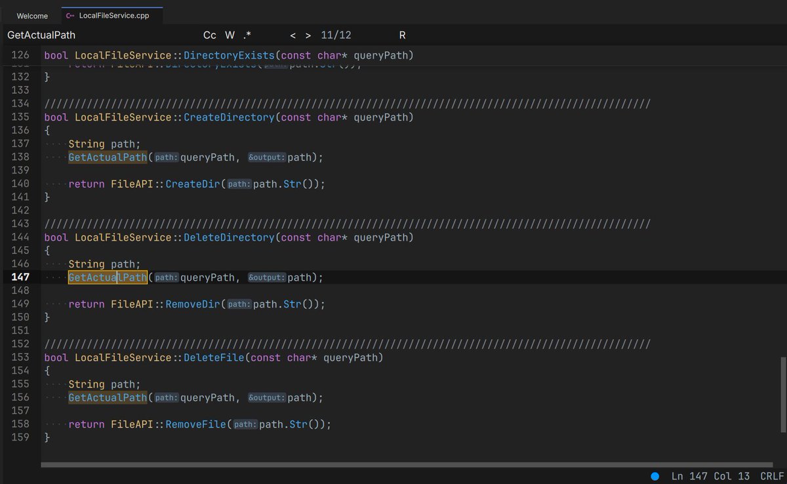
Task: Click the return keyword on line 149
Action: tap(87, 304)
